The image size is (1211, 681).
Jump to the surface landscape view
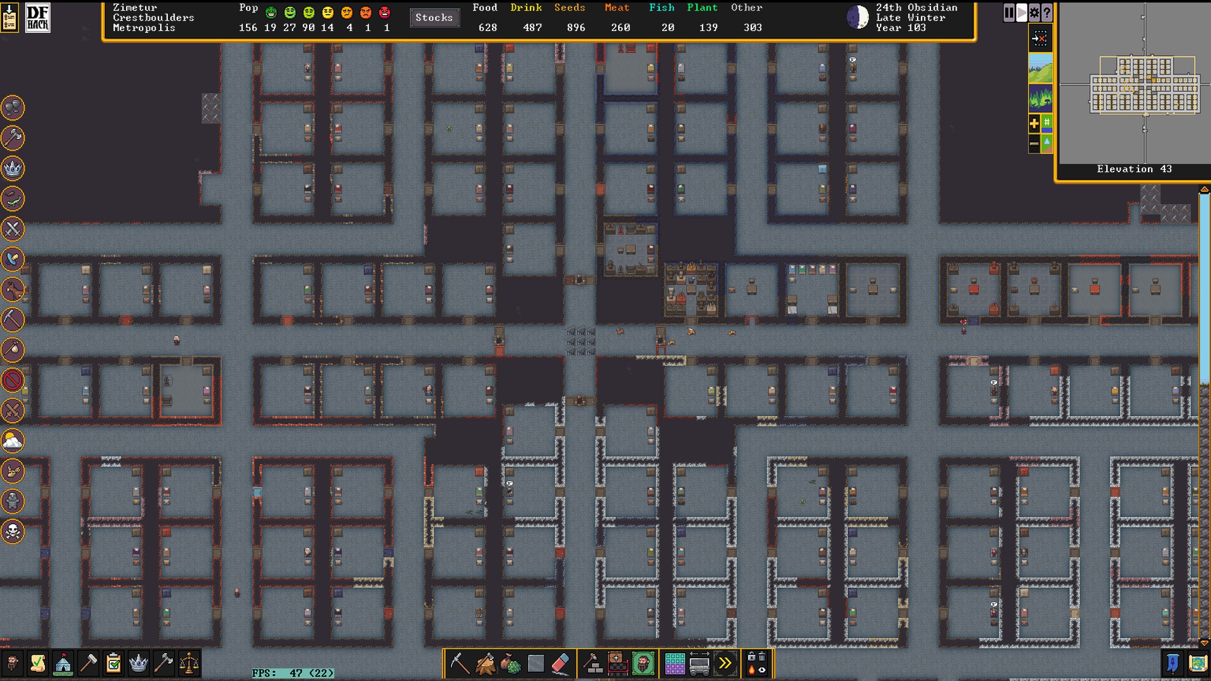tap(1040, 67)
